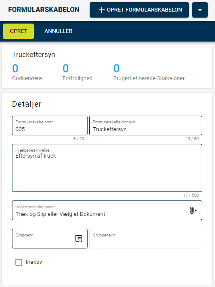Click the Gruppenavn field
215x287 pixels.
[145, 239]
